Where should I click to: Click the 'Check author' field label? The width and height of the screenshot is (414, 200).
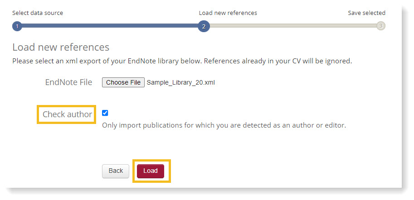(x=67, y=114)
